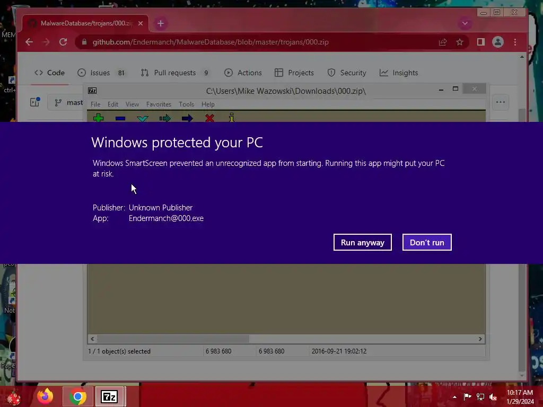Image resolution: width=543 pixels, height=407 pixels.
Task: Open Chrome three-dot menu
Action: click(515, 42)
